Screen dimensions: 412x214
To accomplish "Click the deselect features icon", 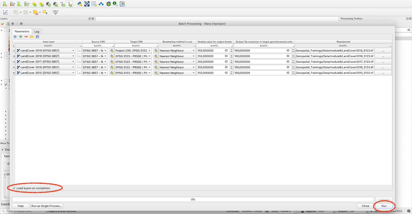I will point(36,12).
